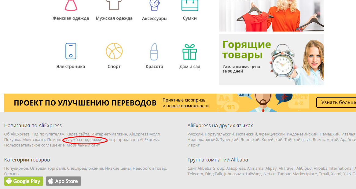This screenshot has height=189, width=356.
Task: Visit Taobao Markertplace
Action: (297, 174)
